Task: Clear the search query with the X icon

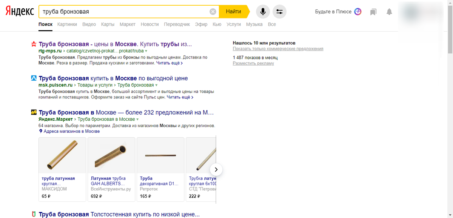Action: click(213, 12)
